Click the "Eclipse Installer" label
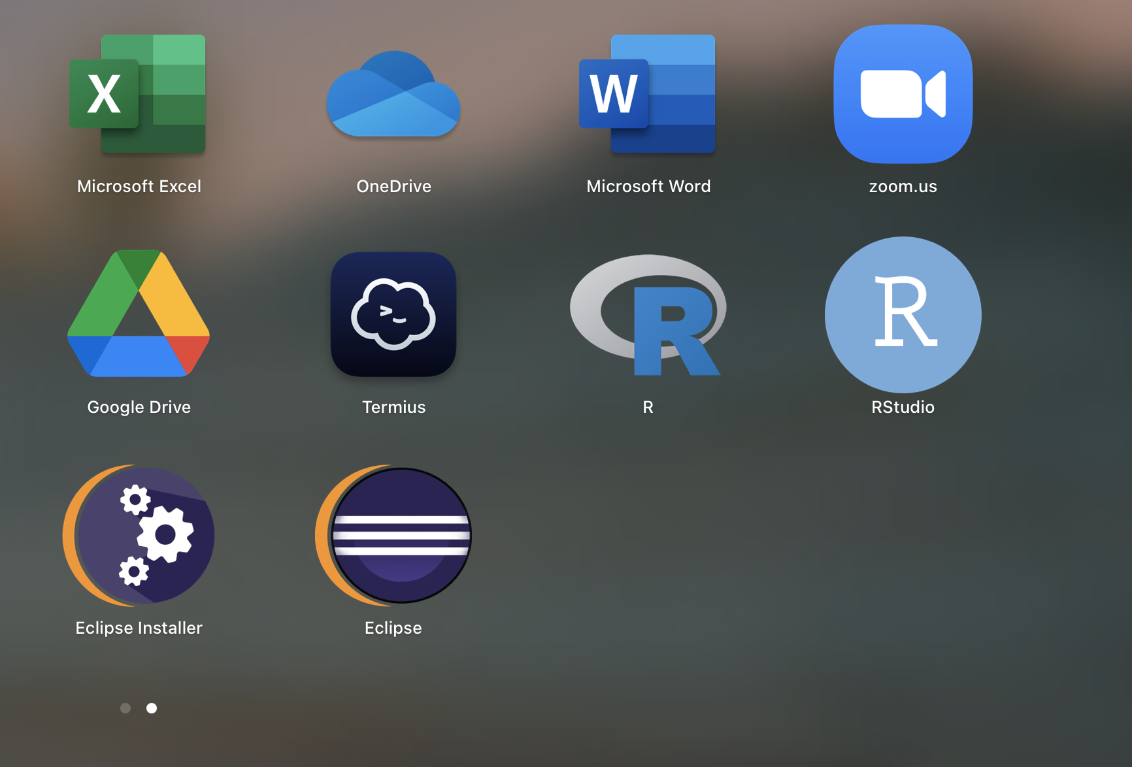1132x767 pixels. [139, 628]
